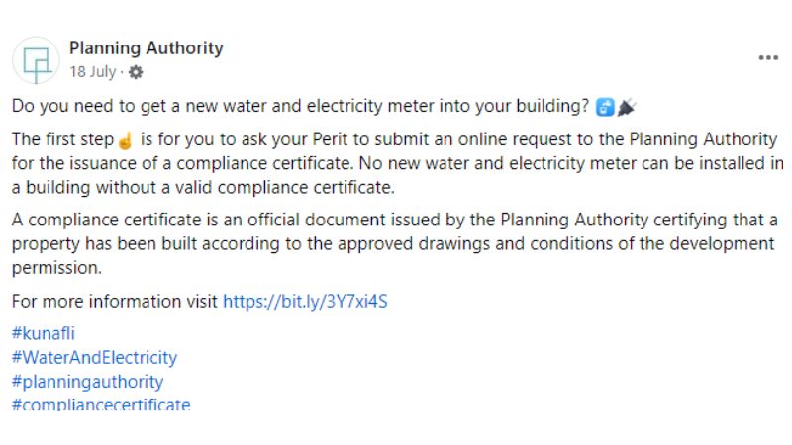792x445 pixels.
Task: Click the water tap emoji
Action: click(x=606, y=107)
